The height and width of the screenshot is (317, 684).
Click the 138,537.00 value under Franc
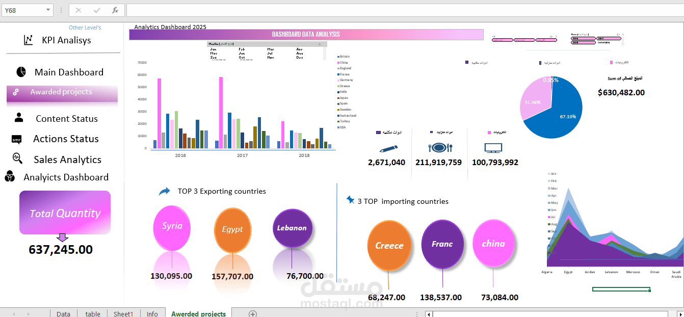point(441,298)
